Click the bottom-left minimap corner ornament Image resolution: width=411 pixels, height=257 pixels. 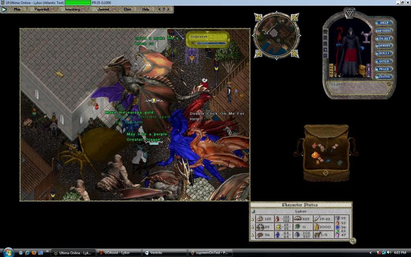[258, 54]
